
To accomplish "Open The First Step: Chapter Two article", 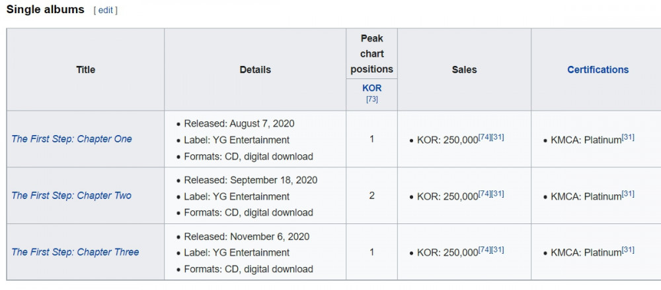I will click(71, 196).
